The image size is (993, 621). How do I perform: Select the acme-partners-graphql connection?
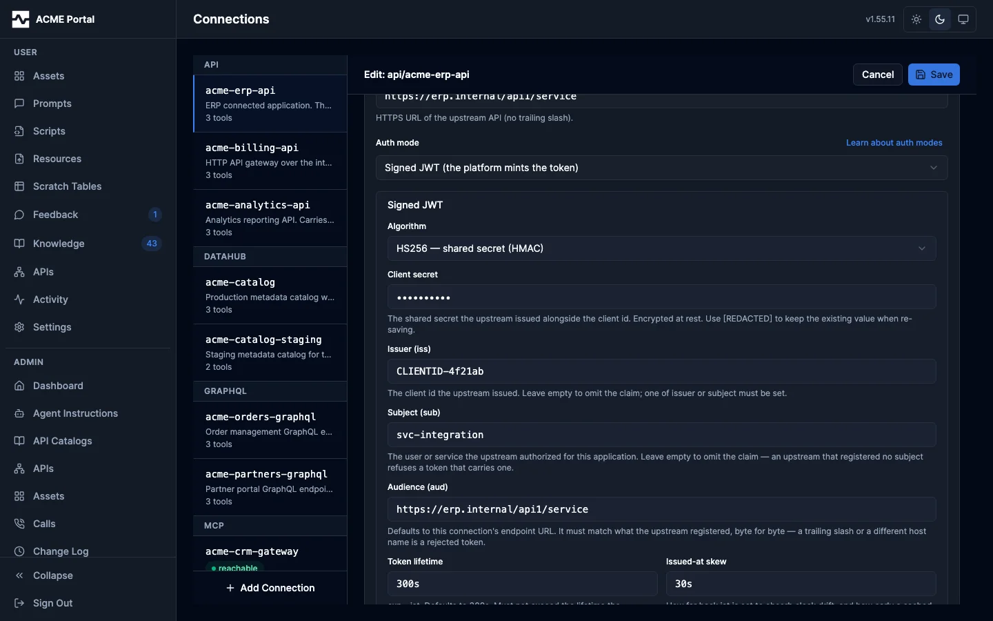pos(270,487)
